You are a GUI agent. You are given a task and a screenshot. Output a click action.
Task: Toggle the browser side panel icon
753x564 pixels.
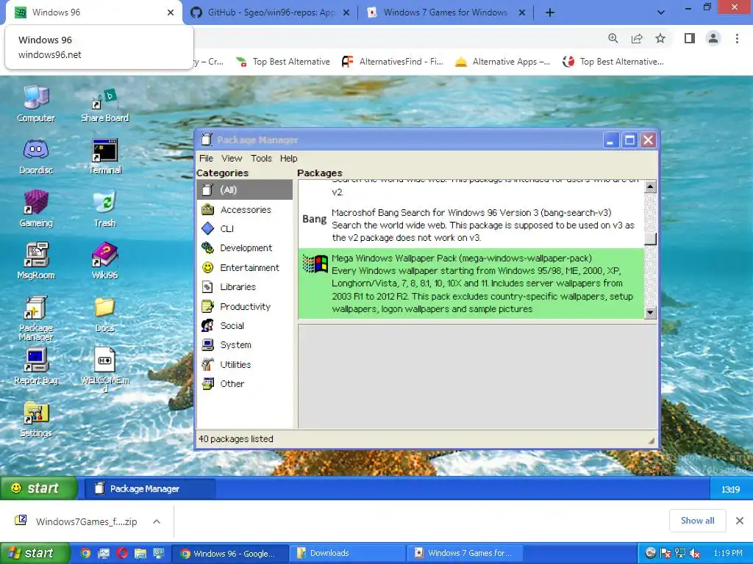[x=690, y=38]
